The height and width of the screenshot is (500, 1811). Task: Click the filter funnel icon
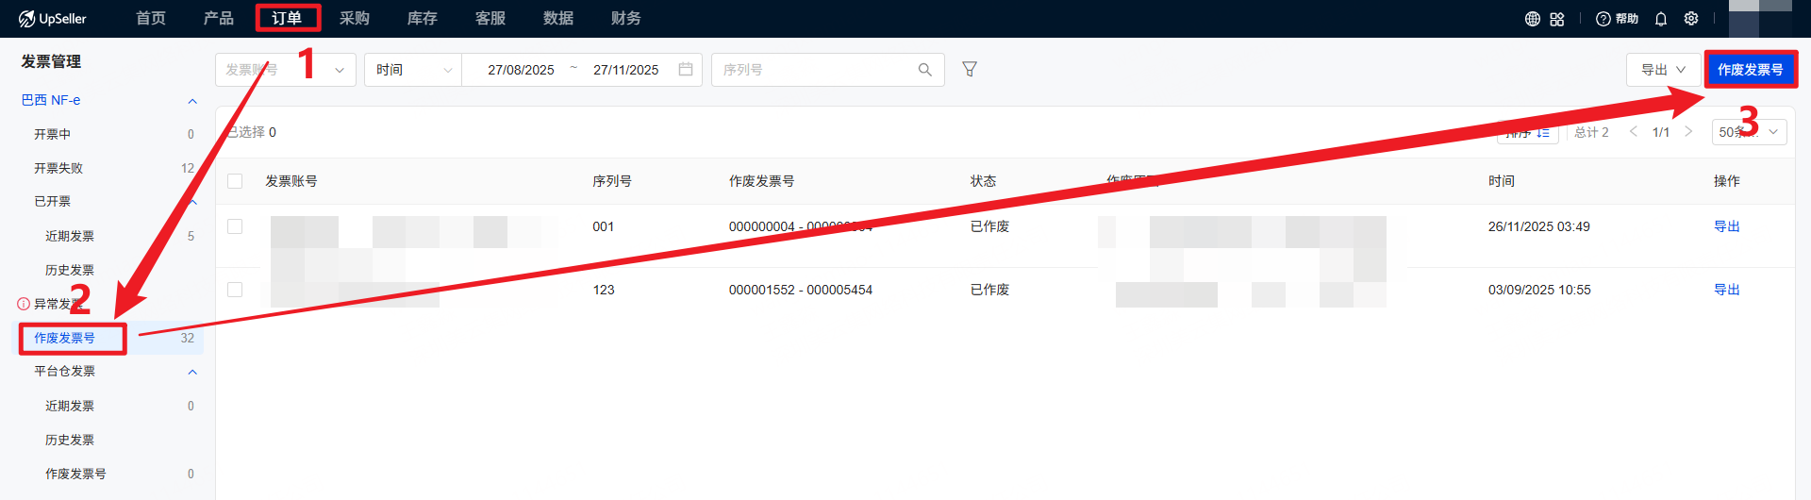[x=970, y=70]
